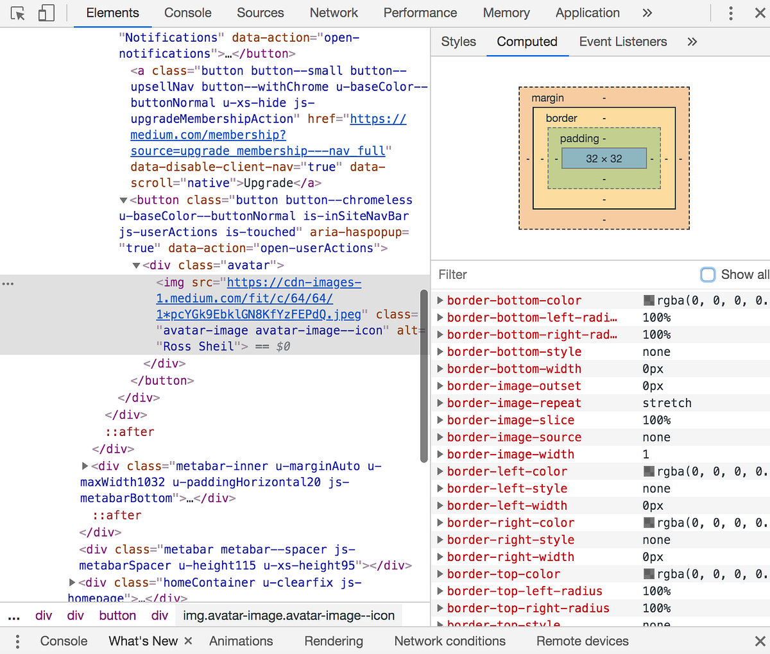The width and height of the screenshot is (770, 654).
Task: Click the border-top-color swatch
Action: [649, 574]
